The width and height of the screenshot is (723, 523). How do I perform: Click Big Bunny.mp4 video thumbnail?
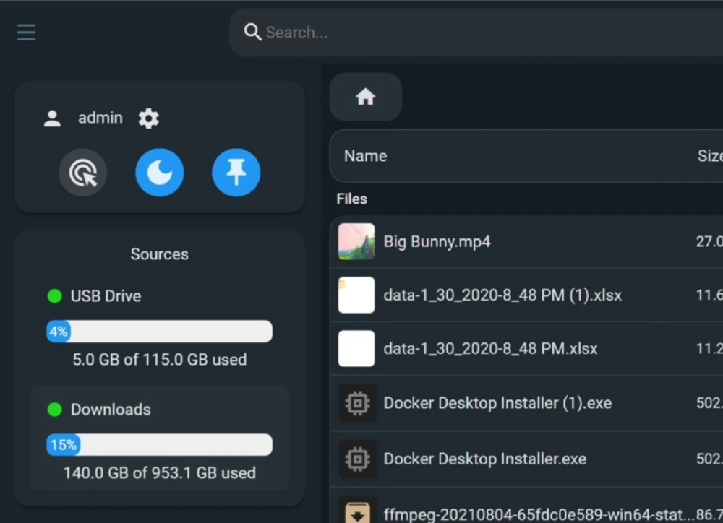coord(356,241)
